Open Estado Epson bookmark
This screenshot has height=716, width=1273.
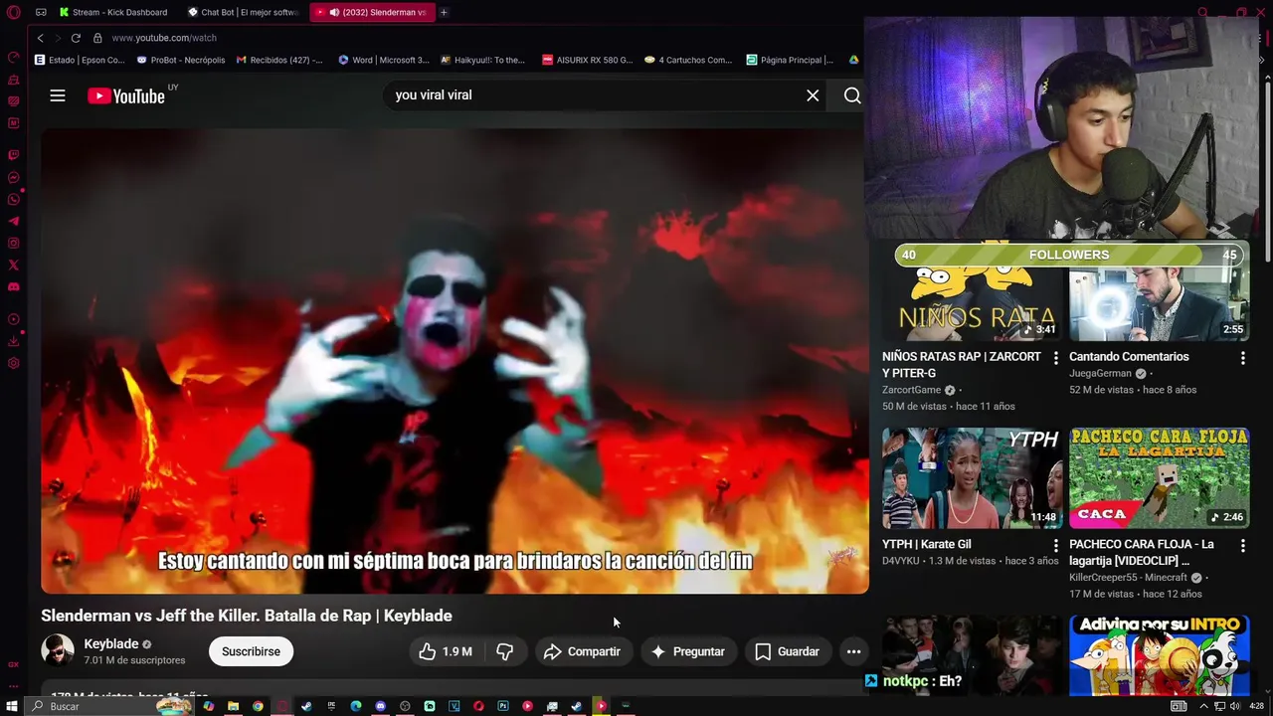coord(80,60)
